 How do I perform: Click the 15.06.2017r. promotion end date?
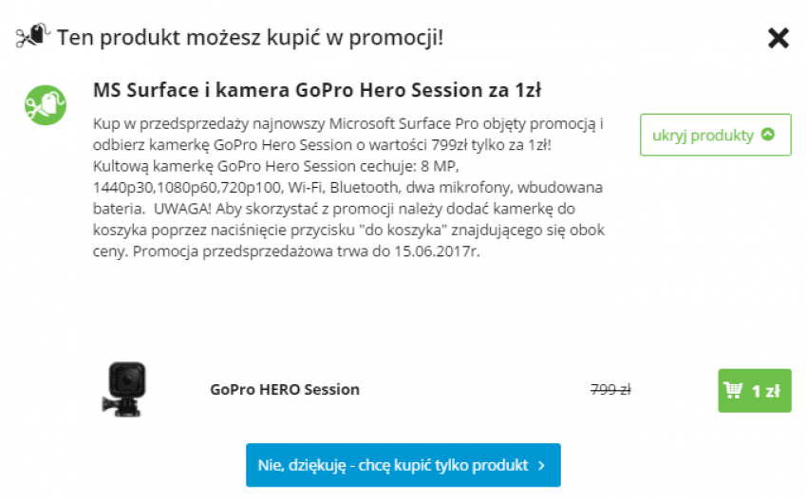pyautogui.click(x=437, y=251)
